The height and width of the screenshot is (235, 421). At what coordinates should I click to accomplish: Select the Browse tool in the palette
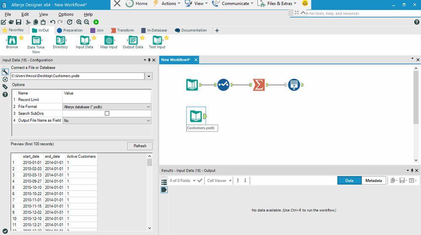12,42
